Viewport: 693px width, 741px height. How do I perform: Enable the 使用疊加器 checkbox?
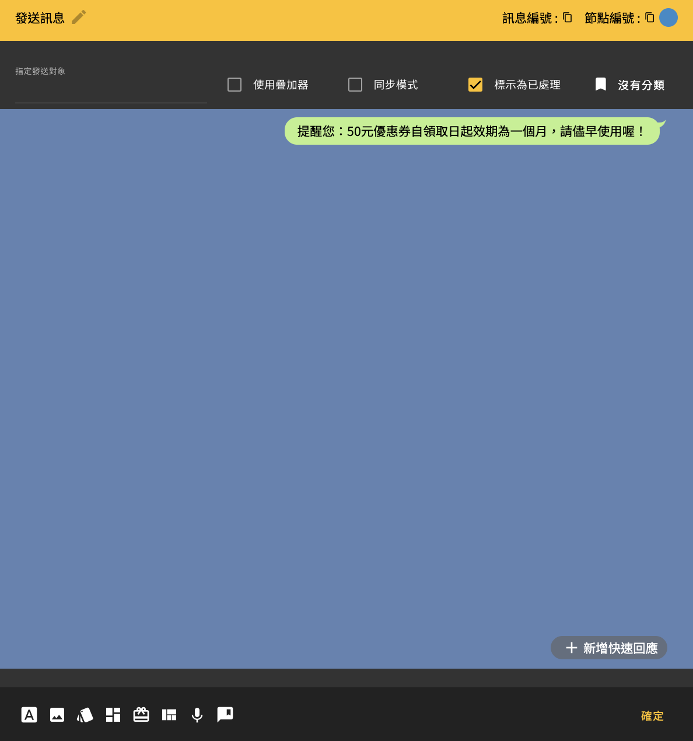point(235,85)
